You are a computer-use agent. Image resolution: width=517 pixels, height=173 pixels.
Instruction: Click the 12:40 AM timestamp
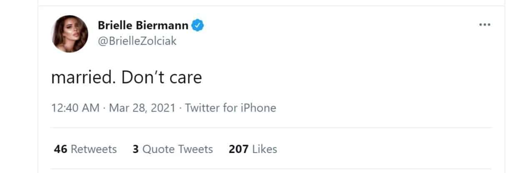point(75,108)
